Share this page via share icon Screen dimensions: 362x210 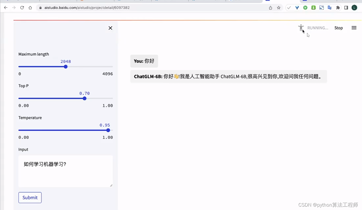point(271,8)
